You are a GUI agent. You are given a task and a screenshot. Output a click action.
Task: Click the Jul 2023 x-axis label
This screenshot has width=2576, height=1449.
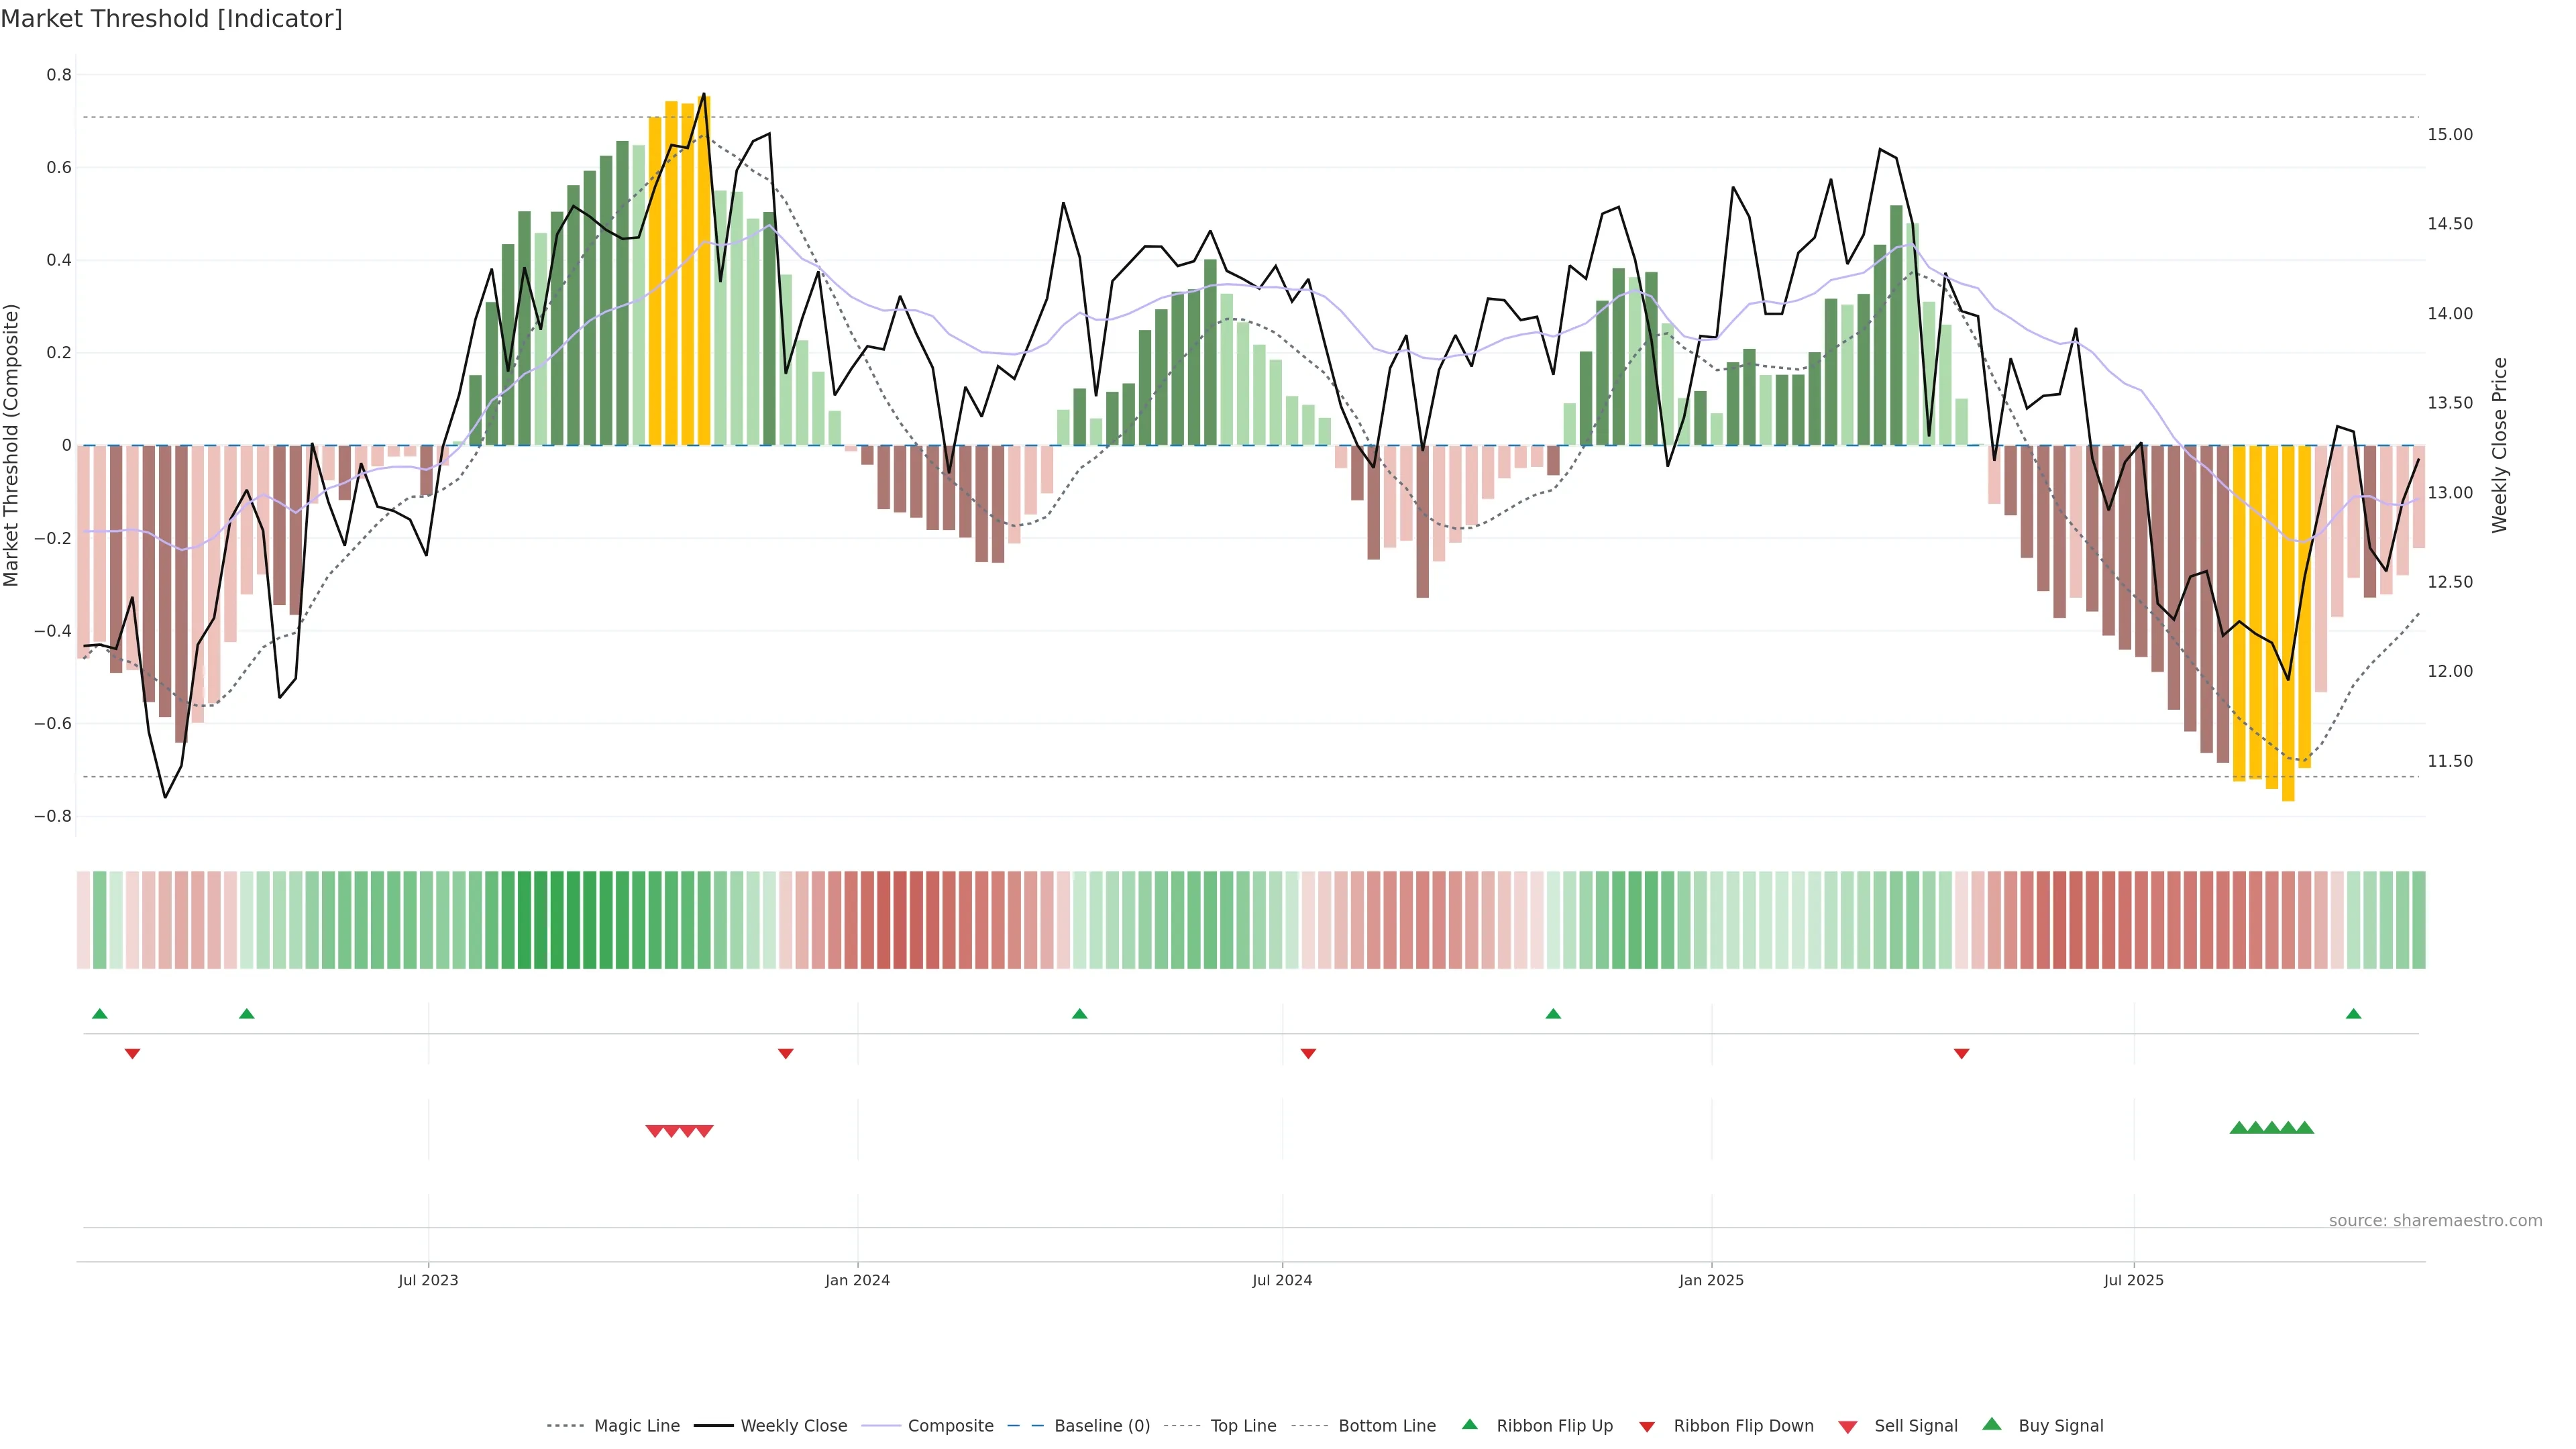click(428, 1280)
